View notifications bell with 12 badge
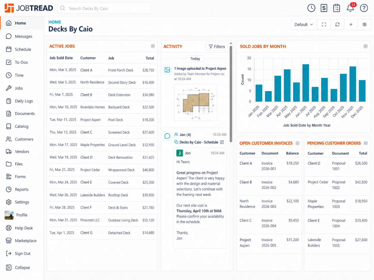This screenshot has height=280, width=374. 351,7
